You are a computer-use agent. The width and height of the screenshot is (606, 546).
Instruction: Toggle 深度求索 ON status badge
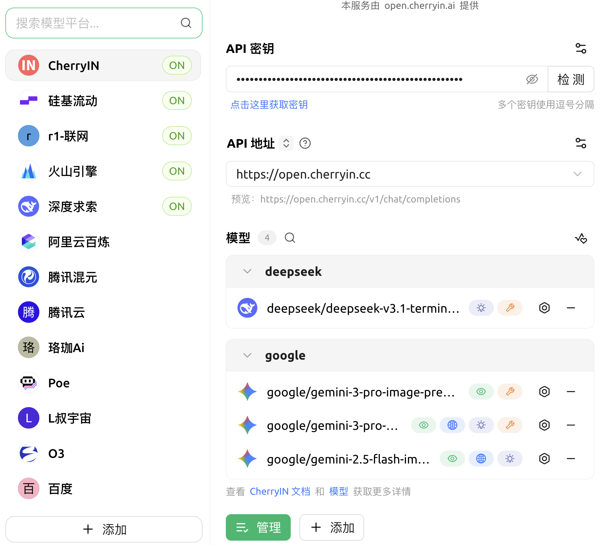click(177, 207)
